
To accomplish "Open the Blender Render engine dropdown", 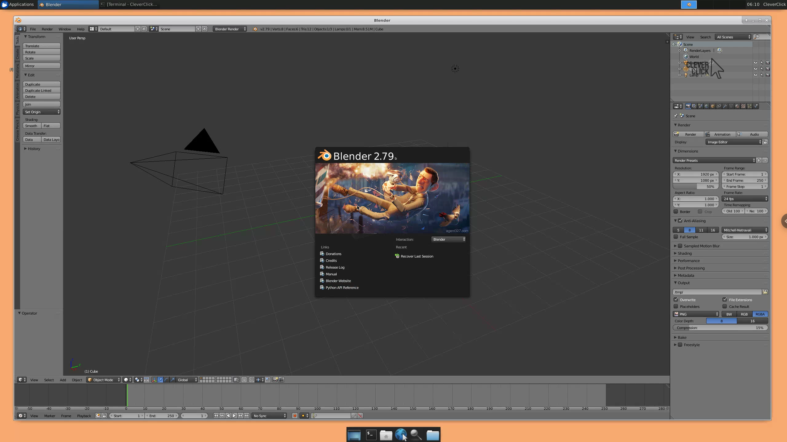I will click(230, 29).
